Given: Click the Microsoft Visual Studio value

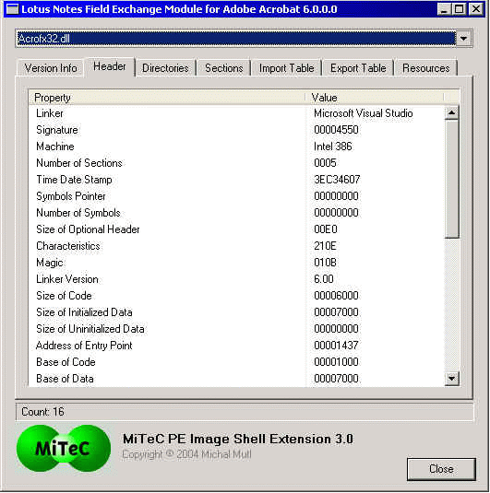Looking at the screenshot, I should (363, 113).
